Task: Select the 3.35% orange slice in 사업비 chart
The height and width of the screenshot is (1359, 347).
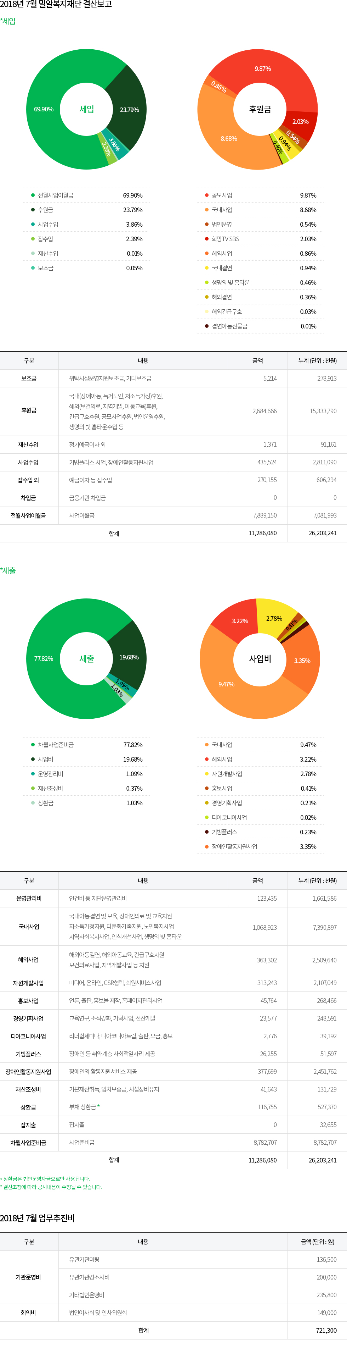Action: (x=302, y=661)
